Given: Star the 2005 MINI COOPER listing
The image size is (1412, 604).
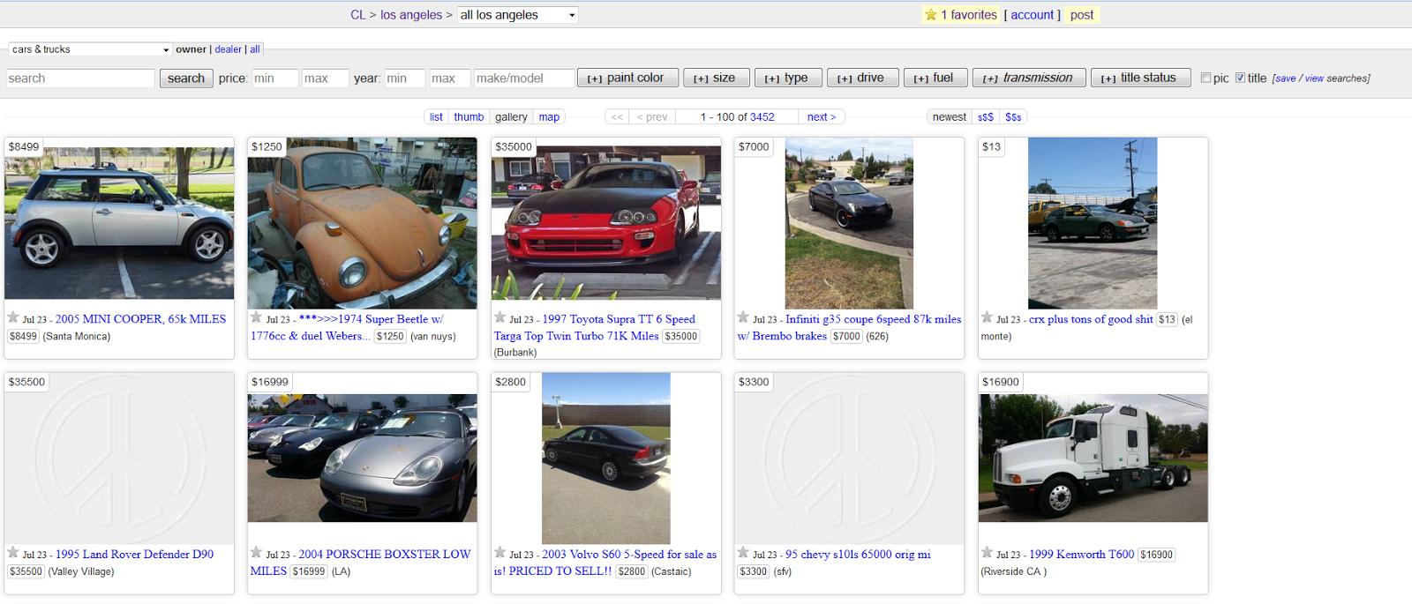Looking at the screenshot, I should 13,317.
